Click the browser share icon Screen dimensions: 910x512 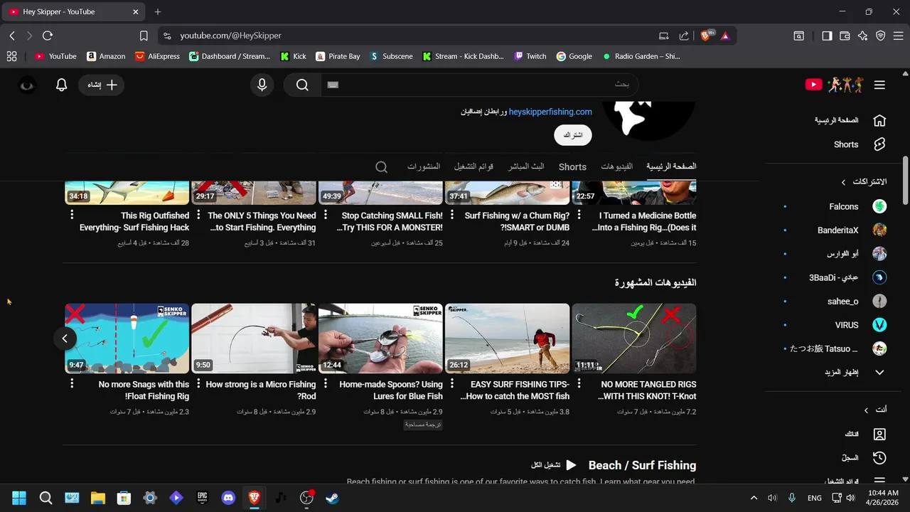click(684, 36)
